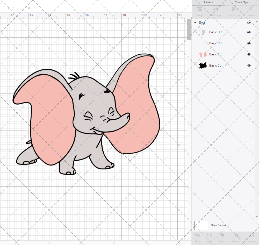Collapse the Svg layer group
Viewport: 259px width, 245px height.
click(x=195, y=23)
